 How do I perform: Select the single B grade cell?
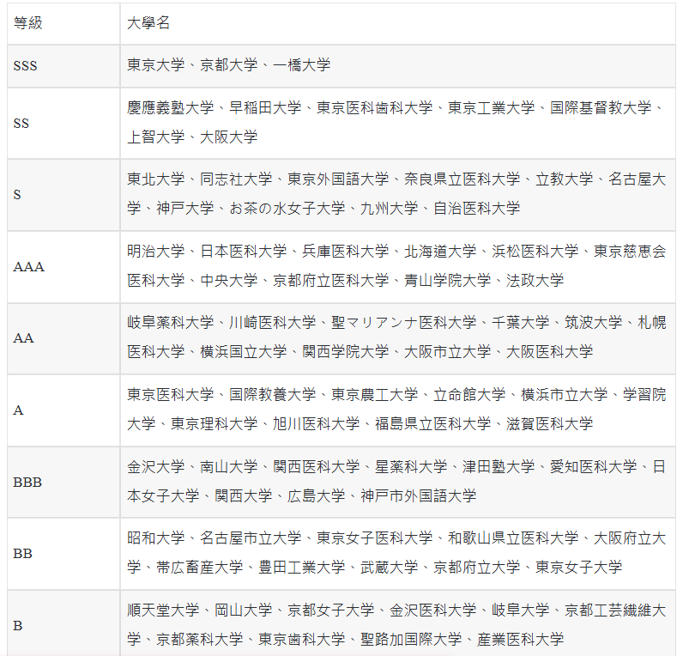(x=63, y=623)
